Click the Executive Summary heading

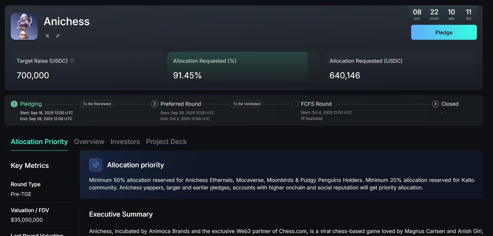tap(121, 214)
